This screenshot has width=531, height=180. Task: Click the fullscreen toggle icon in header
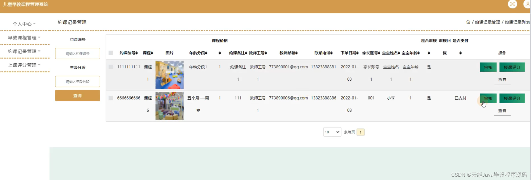coord(513,4)
